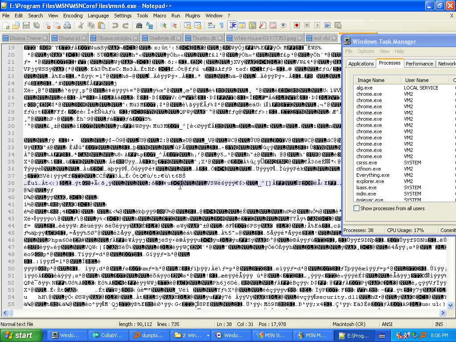Open the Language menu
456x342 pixels.
pos(98,16)
